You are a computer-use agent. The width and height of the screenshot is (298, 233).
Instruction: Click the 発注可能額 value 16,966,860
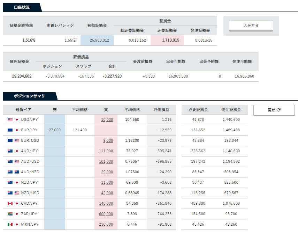click(244, 76)
